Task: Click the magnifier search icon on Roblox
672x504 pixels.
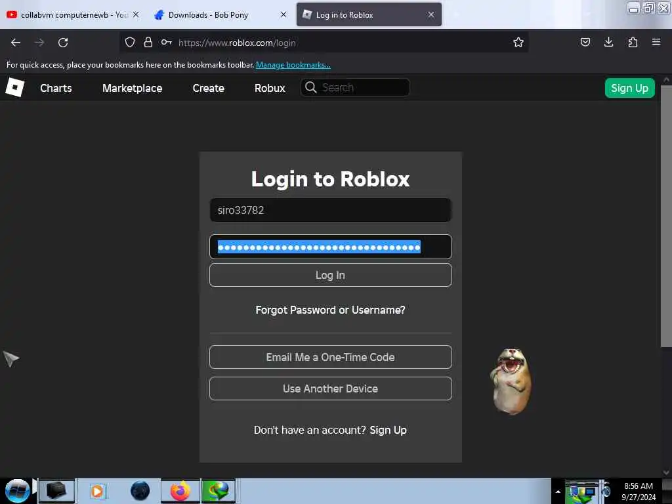Action: [x=310, y=87]
